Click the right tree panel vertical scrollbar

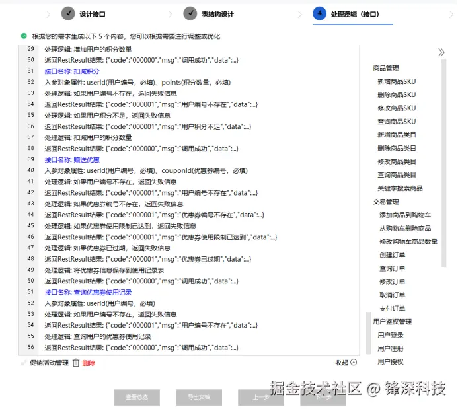point(444,163)
